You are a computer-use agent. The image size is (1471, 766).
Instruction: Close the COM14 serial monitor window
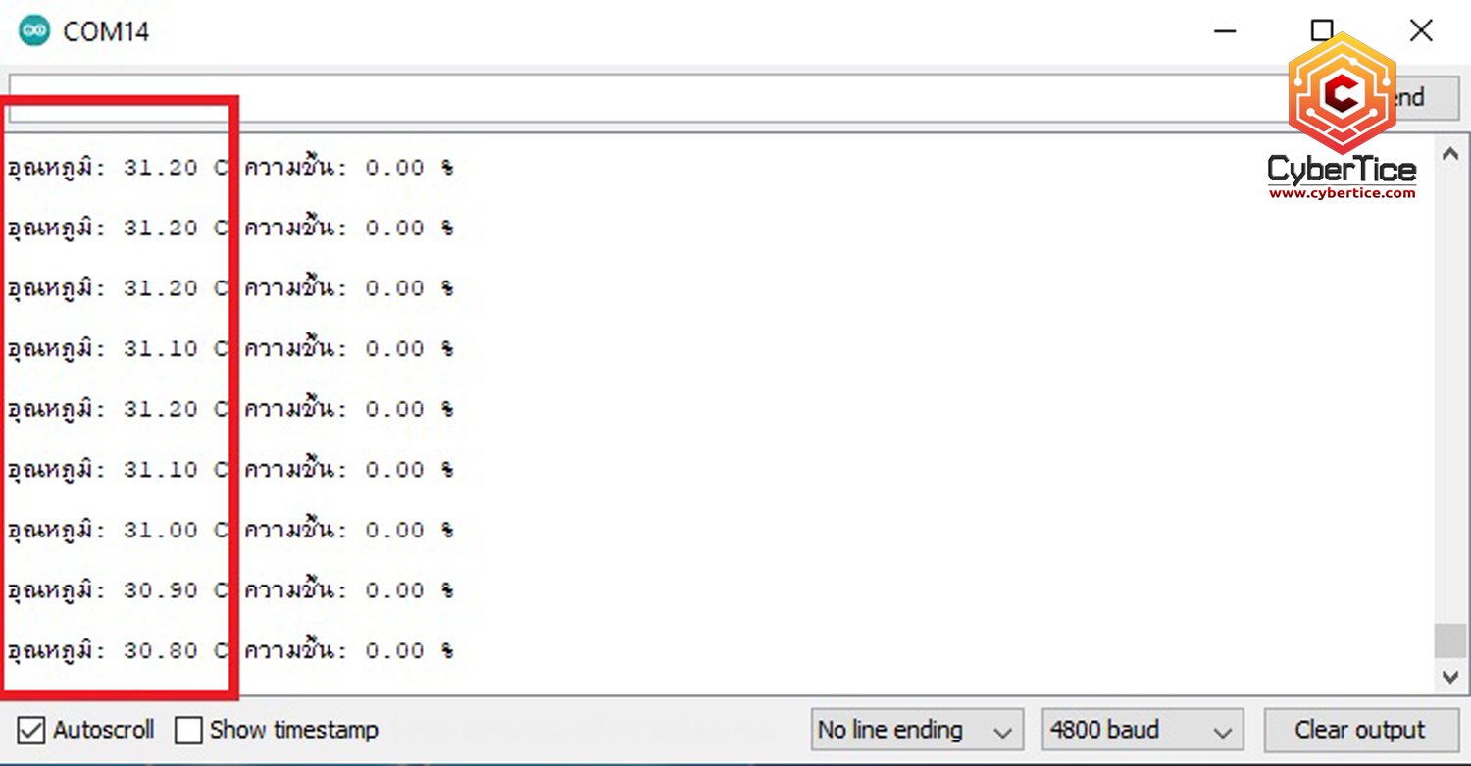point(1420,31)
